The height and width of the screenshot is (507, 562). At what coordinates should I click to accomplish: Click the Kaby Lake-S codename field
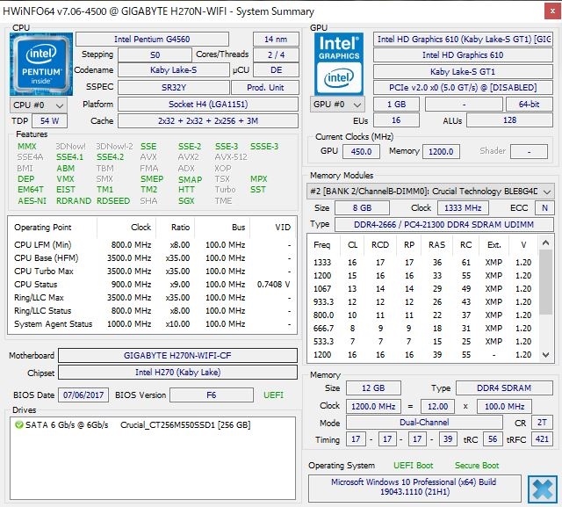(x=174, y=70)
